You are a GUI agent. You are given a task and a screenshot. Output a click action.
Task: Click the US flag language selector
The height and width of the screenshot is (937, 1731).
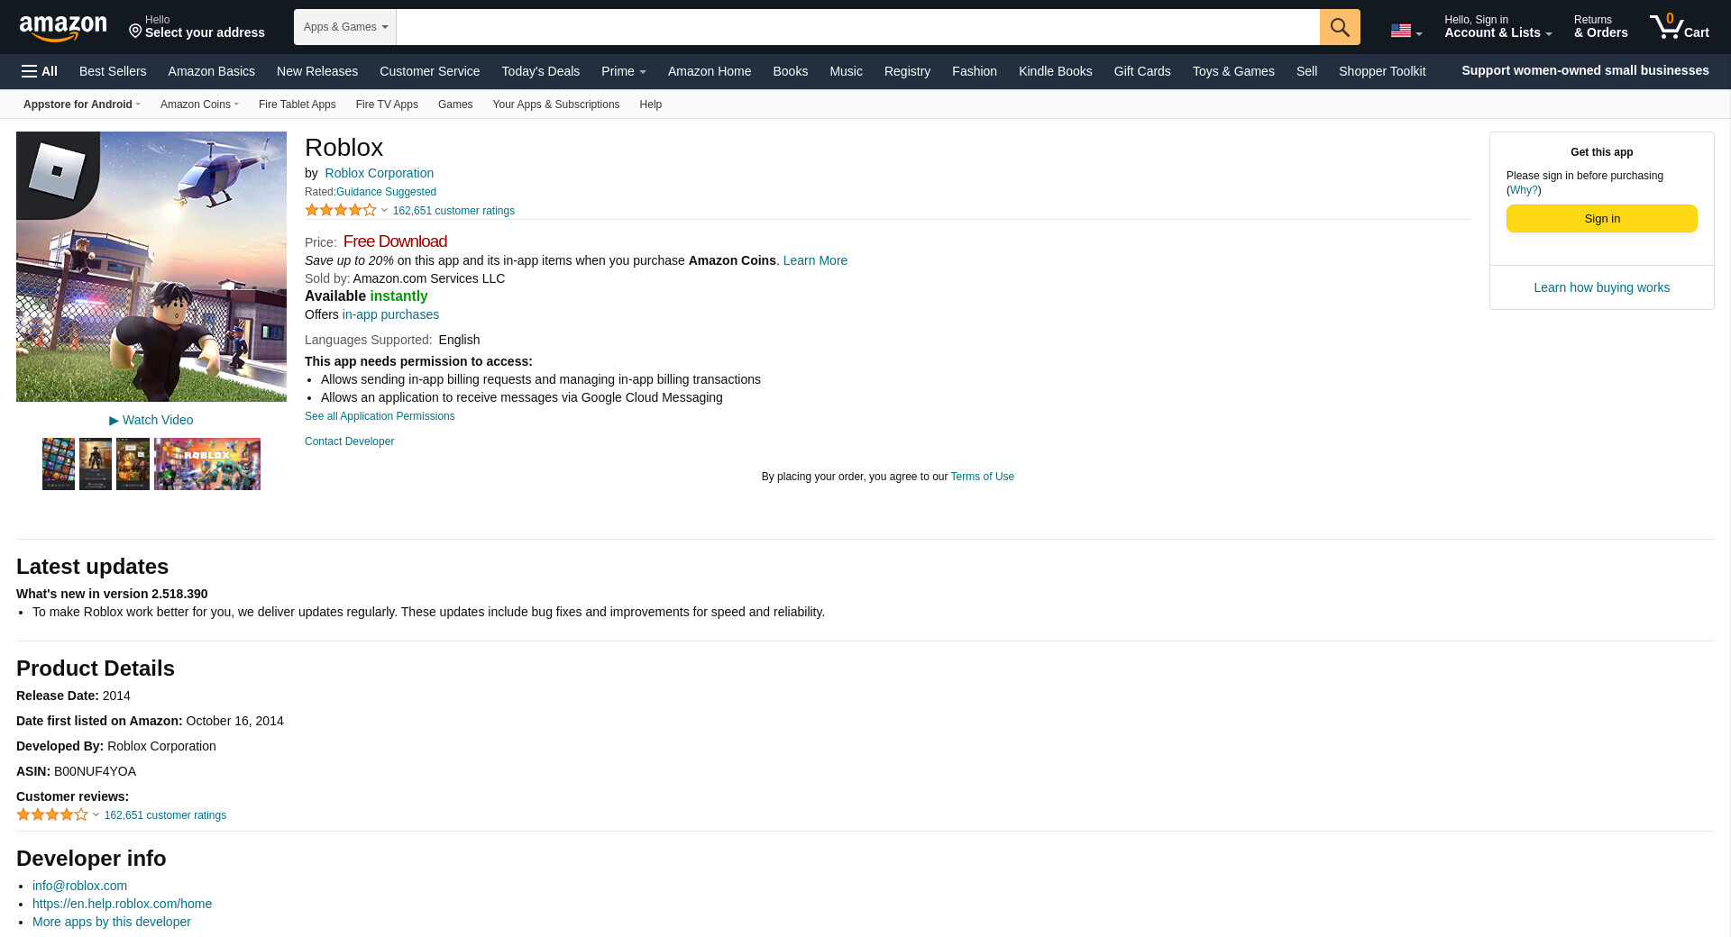1405,32
